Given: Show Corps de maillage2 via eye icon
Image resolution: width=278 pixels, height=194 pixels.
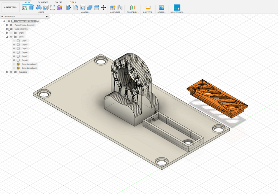Looking at the screenshot, I should pos(14,64).
